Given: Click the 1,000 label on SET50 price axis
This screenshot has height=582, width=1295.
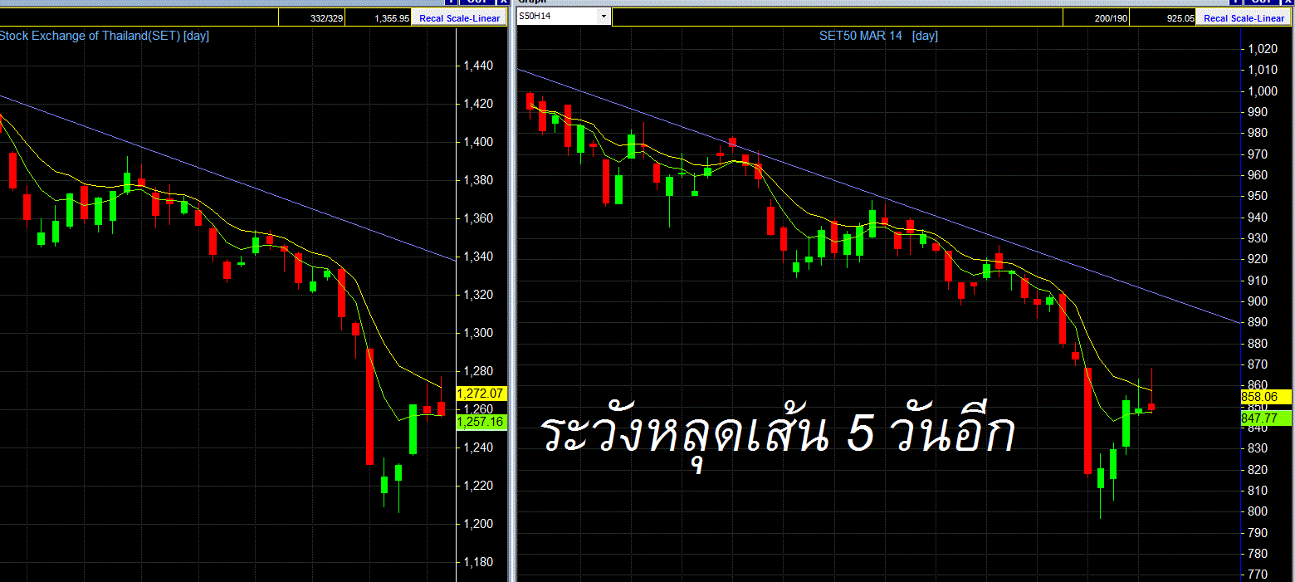Looking at the screenshot, I should tap(1263, 91).
